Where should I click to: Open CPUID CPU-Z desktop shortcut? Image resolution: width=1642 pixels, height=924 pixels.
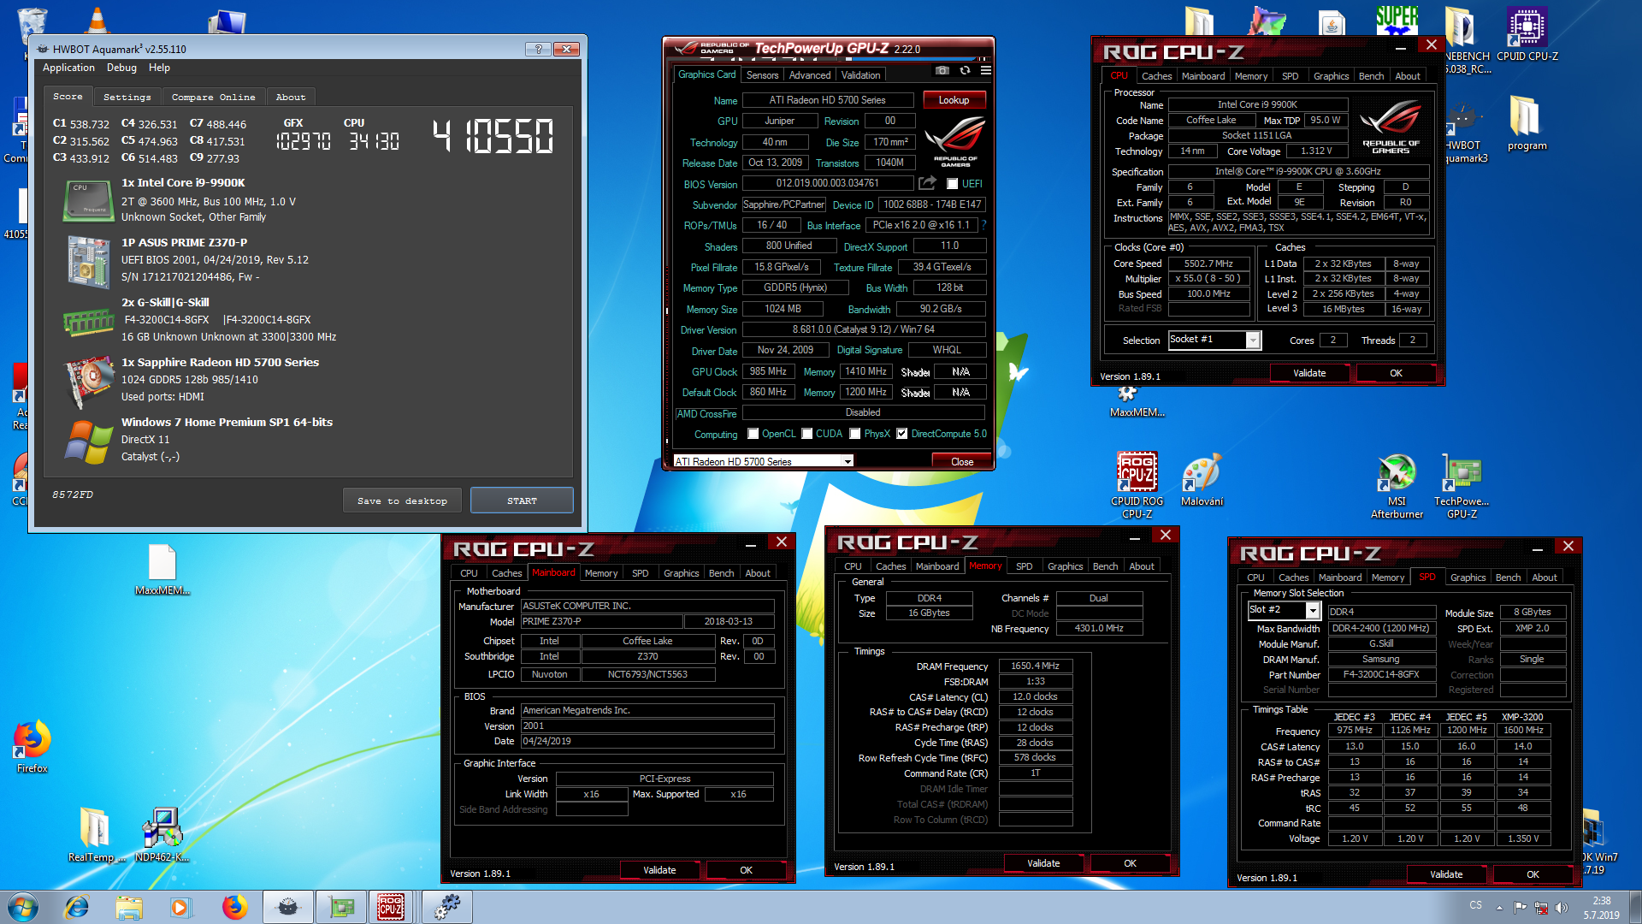1527,36
